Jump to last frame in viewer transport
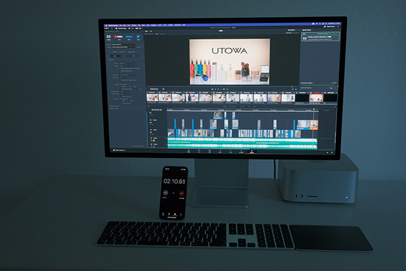The height and width of the screenshot is (271, 406). pos(223,89)
